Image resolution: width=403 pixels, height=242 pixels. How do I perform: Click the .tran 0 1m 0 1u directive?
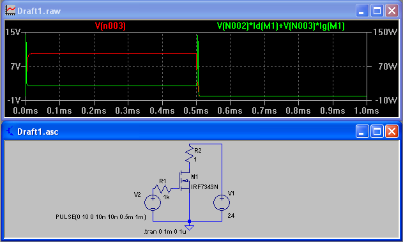click(165, 232)
